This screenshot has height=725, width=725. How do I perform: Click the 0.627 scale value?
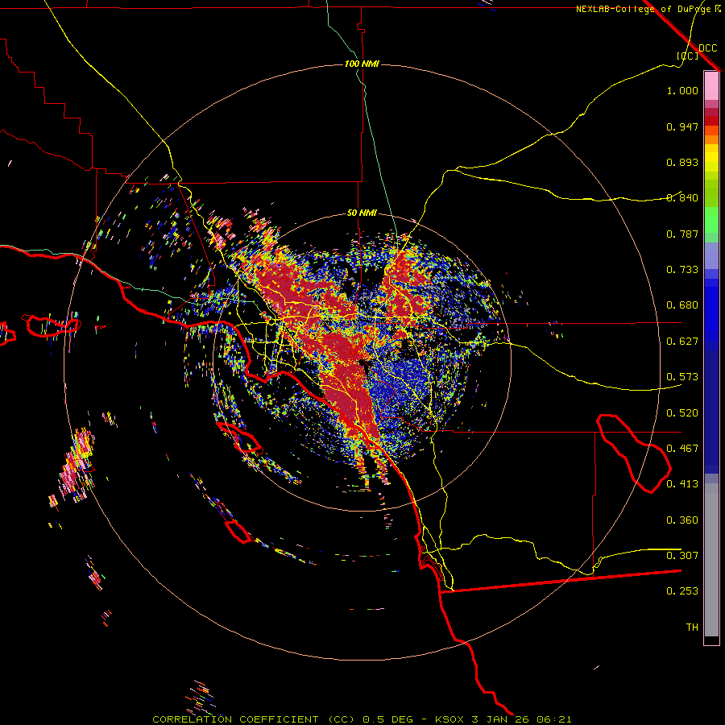(682, 342)
